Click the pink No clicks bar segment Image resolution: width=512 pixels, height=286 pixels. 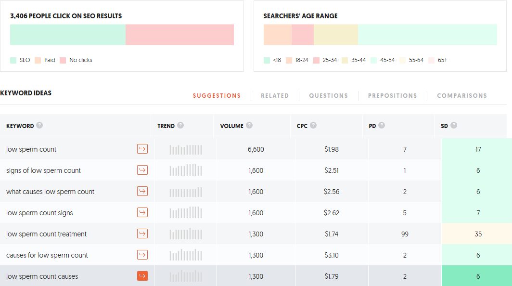179,35
